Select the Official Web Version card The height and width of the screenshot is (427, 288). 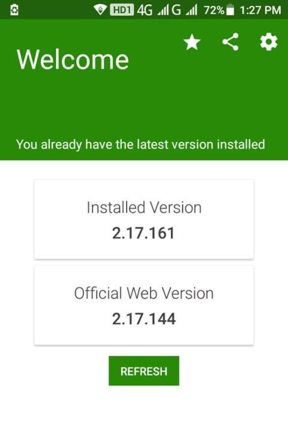coord(144,305)
